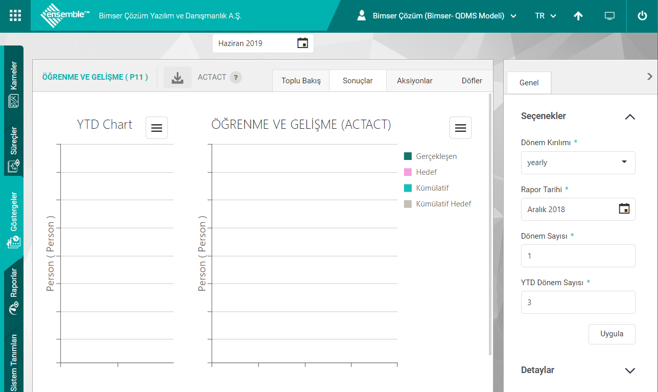Switch to the Toplu Bakış tab
The width and height of the screenshot is (658, 392).
point(301,81)
